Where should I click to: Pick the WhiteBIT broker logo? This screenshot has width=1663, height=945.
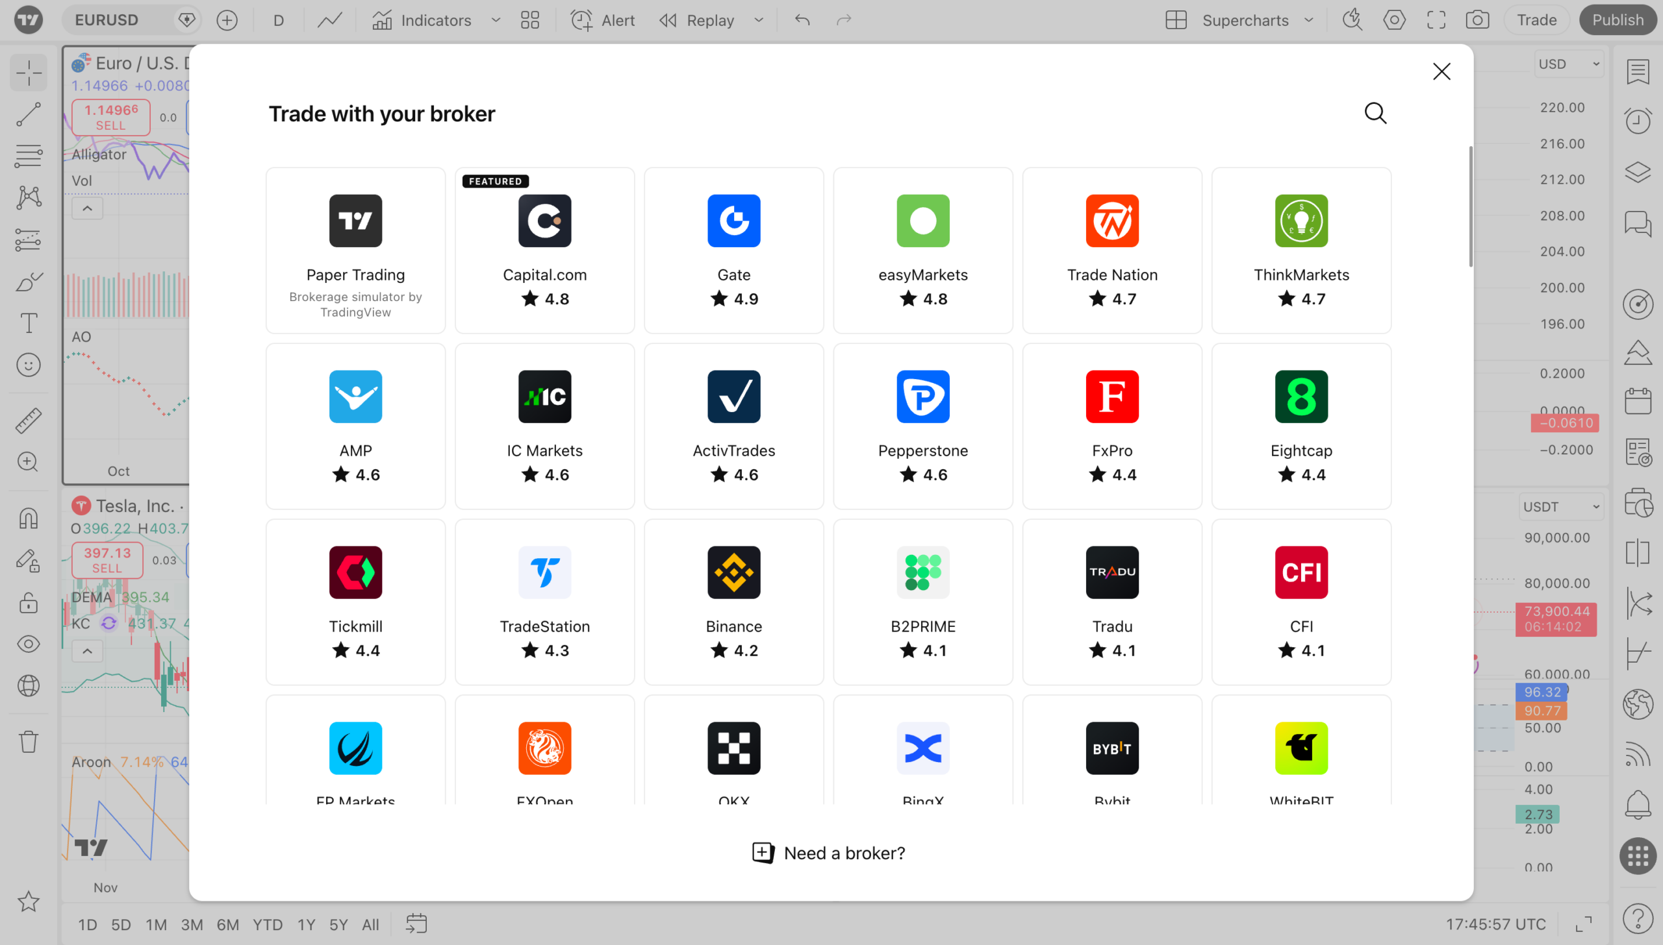pos(1301,748)
